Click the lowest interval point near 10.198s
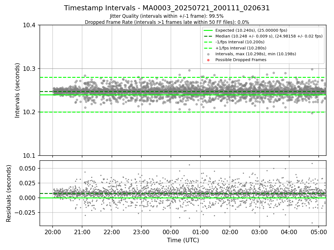Viewport: 334px width, 250px height. point(312,113)
